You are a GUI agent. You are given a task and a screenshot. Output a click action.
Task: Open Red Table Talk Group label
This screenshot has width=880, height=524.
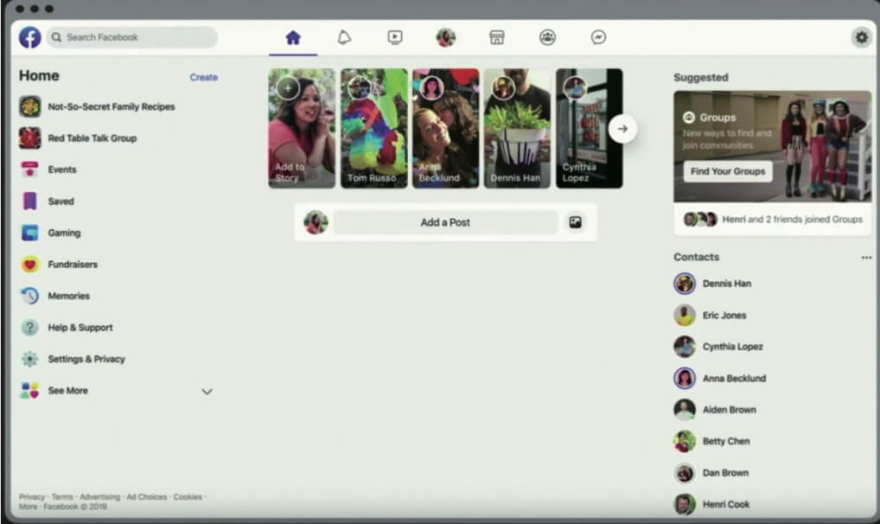pos(92,138)
